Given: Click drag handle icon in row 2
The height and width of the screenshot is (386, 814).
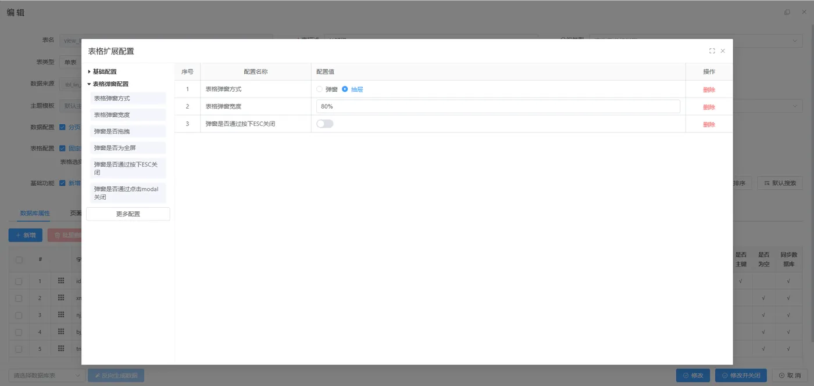Looking at the screenshot, I should 61,298.
